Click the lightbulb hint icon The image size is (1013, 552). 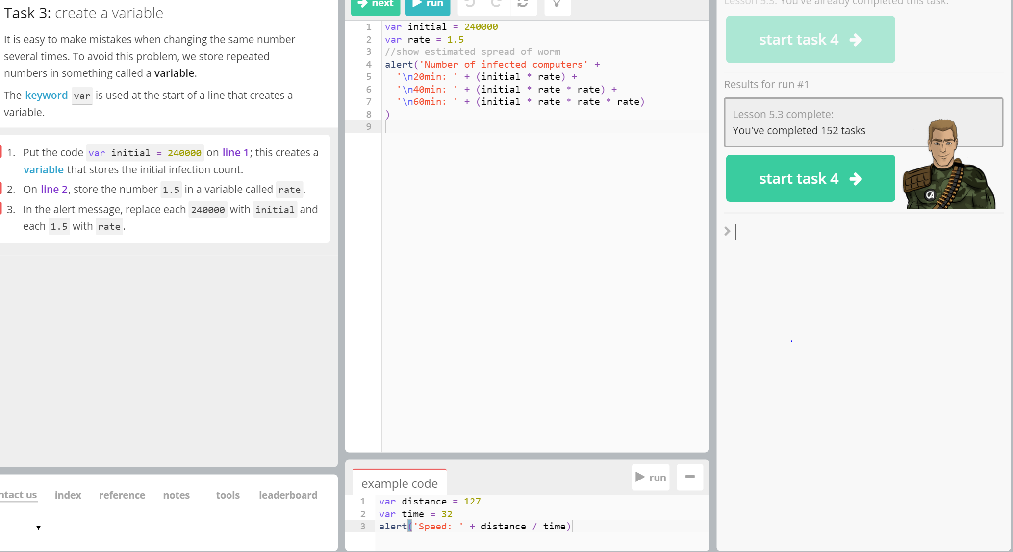pyautogui.click(x=557, y=4)
